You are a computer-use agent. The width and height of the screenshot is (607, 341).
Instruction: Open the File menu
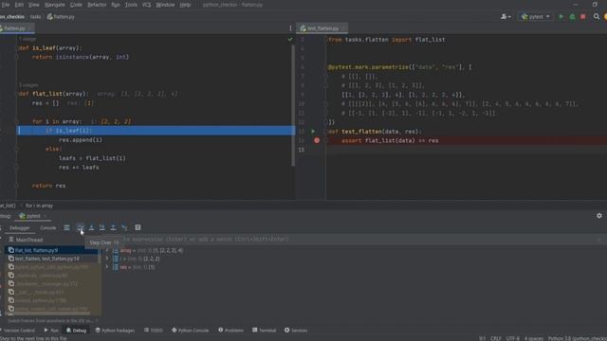click(6, 5)
